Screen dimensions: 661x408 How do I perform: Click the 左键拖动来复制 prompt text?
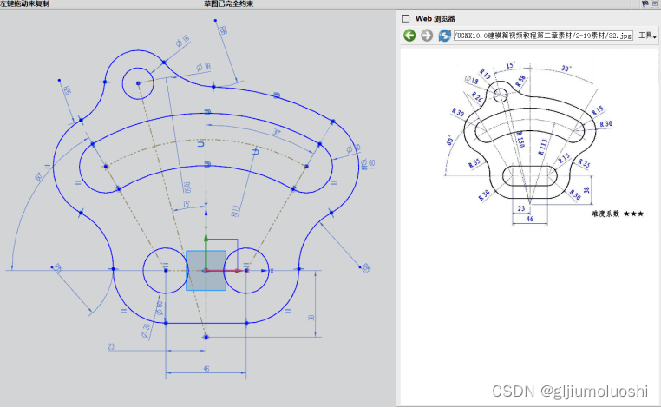coord(25,3)
